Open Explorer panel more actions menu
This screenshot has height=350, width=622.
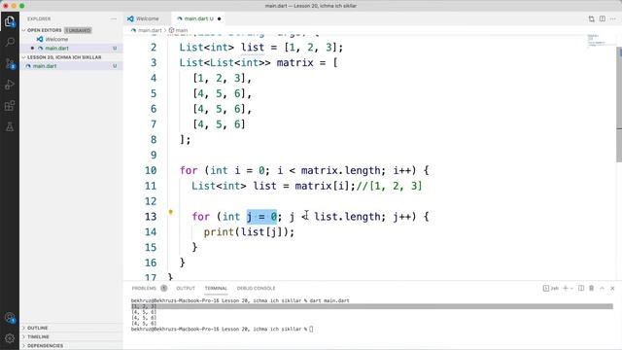tap(114, 18)
